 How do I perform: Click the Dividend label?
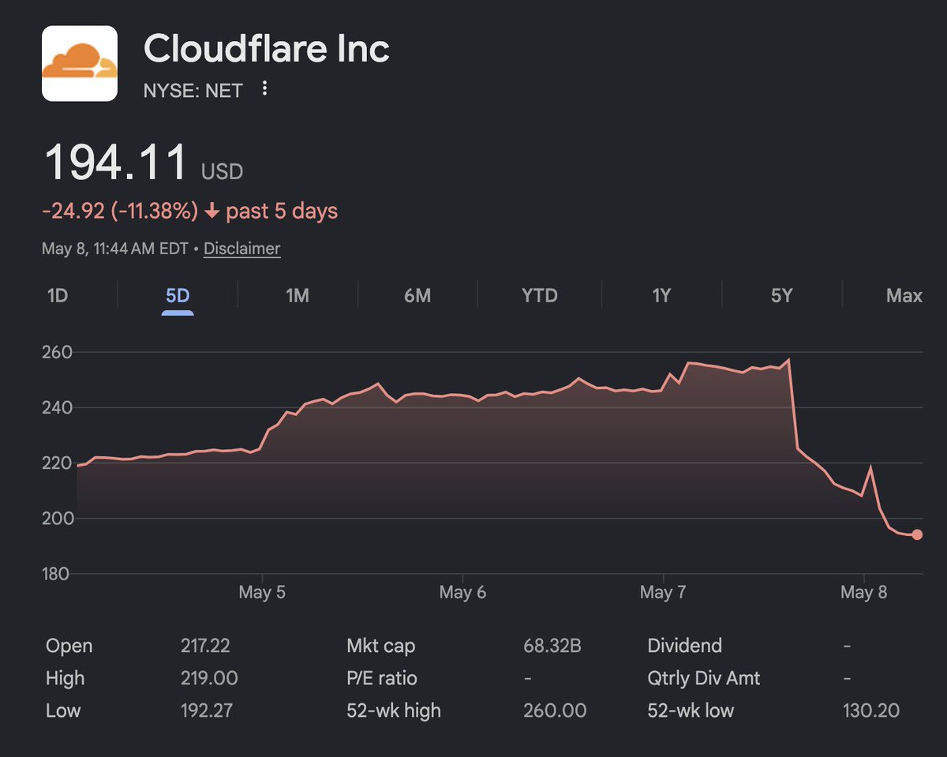[x=684, y=646]
